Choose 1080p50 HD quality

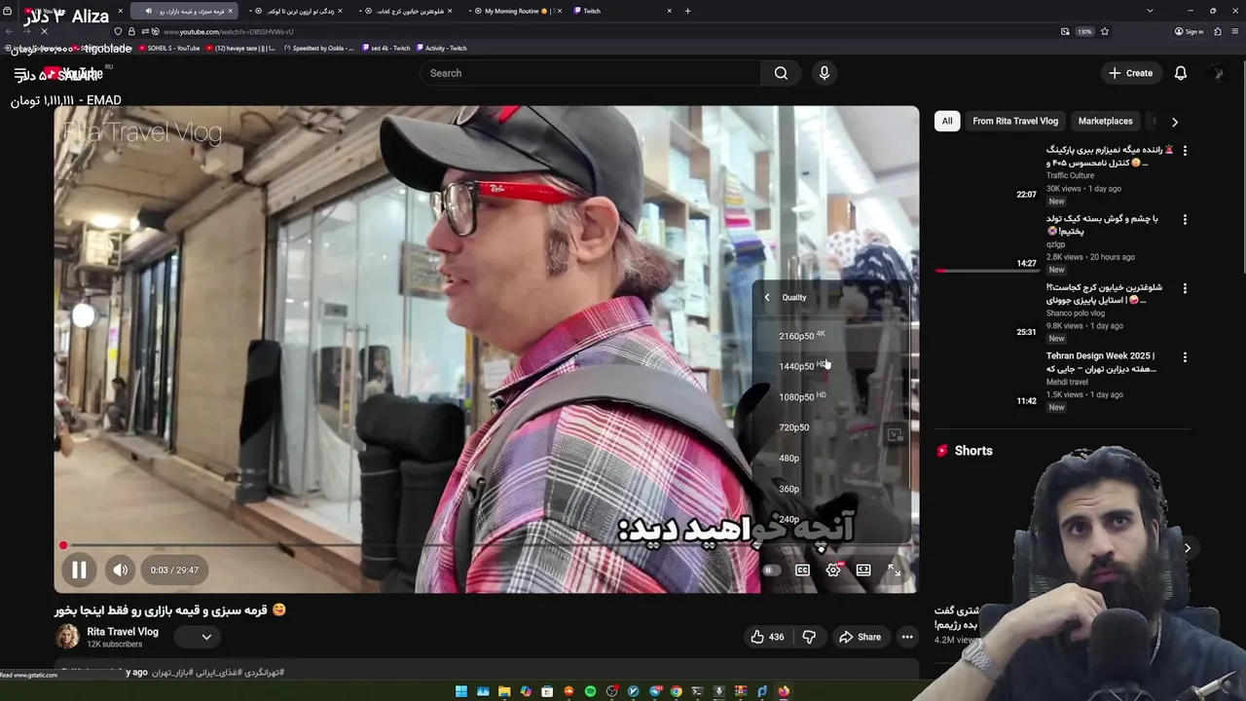833,397
